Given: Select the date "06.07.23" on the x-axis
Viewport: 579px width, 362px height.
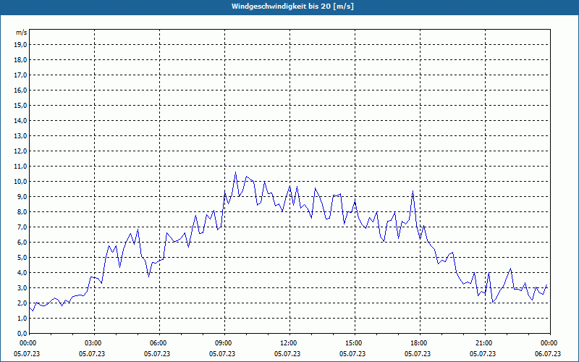Looking at the screenshot, I should click(x=548, y=354).
